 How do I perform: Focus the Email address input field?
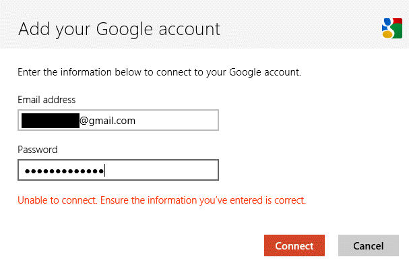tap(118, 120)
